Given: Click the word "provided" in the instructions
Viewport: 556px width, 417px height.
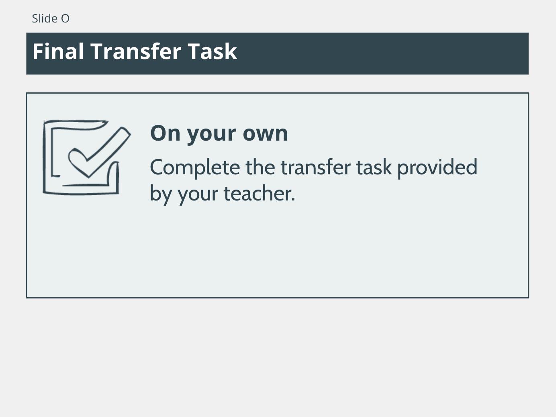Looking at the screenshot, I should pos(437,168).
